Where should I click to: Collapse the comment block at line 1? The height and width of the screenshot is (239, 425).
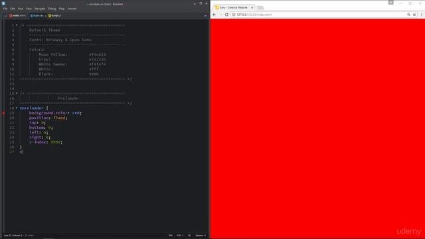(17, 25)
